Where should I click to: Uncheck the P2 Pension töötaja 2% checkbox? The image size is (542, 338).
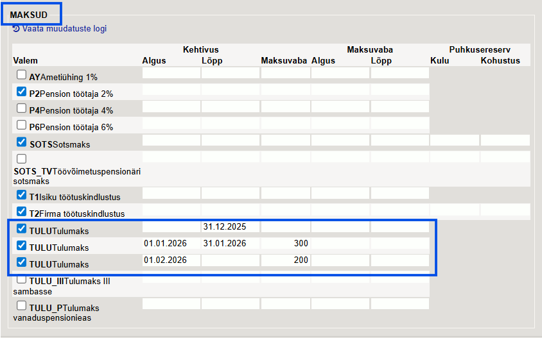click(22, 92)
